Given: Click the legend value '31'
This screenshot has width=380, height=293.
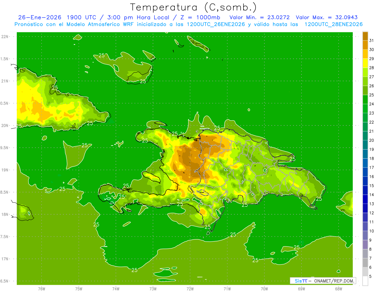Looking at the screenshot, I should click(372, 40).
